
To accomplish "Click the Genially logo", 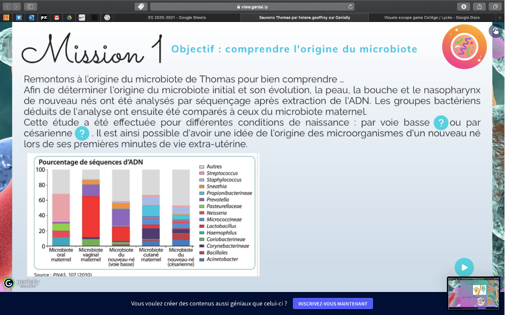I will tap(21, 283).
